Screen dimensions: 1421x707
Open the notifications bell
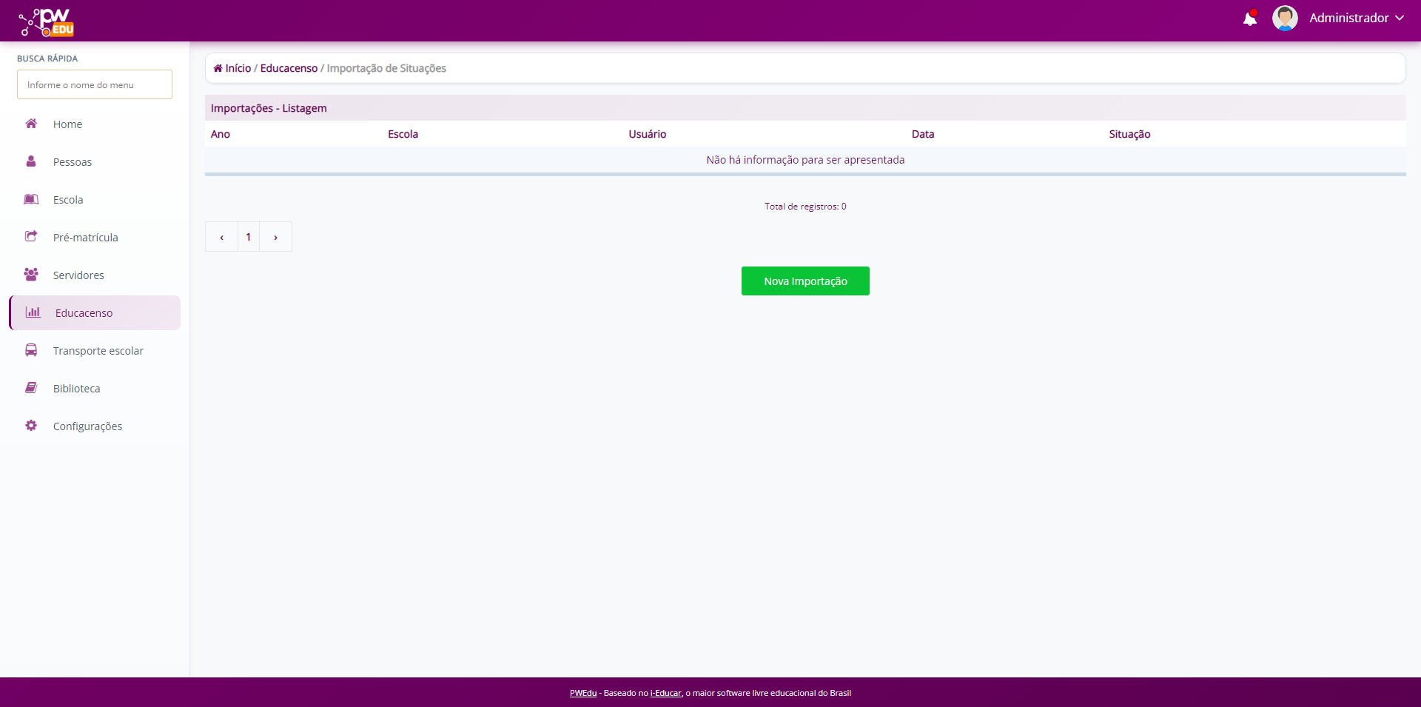1249,19
